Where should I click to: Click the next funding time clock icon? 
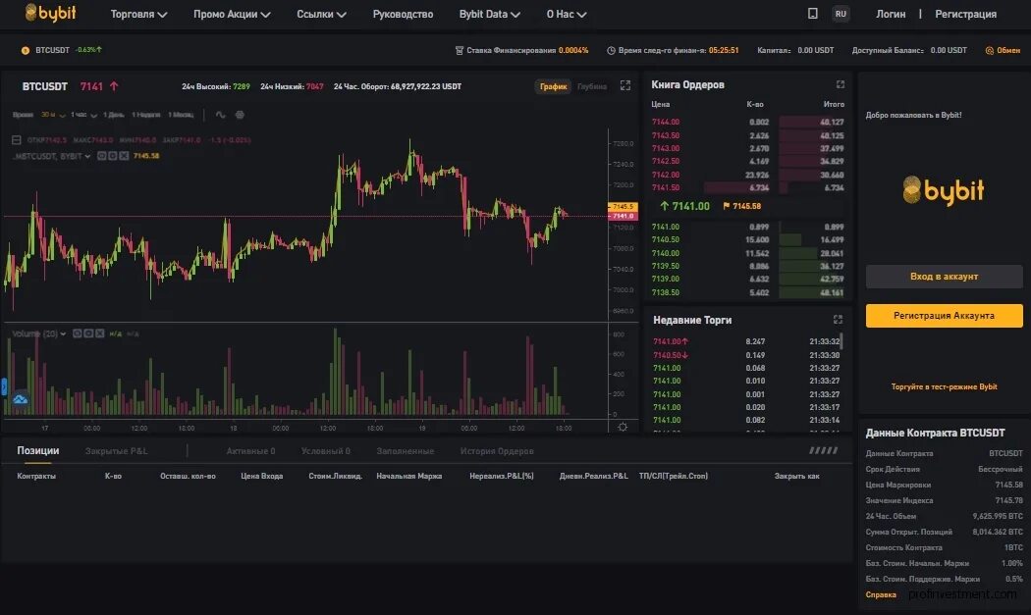[611, 51]
